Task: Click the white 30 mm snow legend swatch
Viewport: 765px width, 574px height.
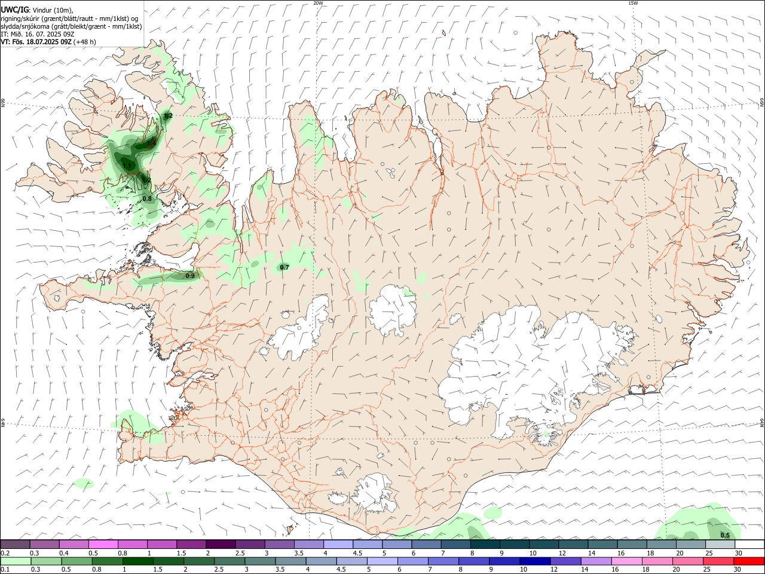Action: click(749, 544)
